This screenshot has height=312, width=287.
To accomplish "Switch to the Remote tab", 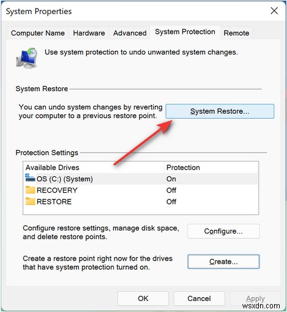I will click(236, 33).
